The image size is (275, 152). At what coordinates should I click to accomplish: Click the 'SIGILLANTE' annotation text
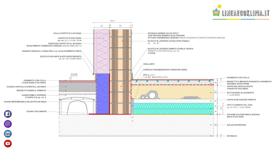click(x=149, y=64)
